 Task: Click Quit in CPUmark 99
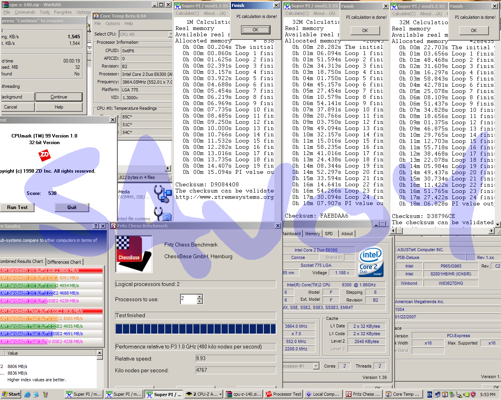(x=72, y=207)
